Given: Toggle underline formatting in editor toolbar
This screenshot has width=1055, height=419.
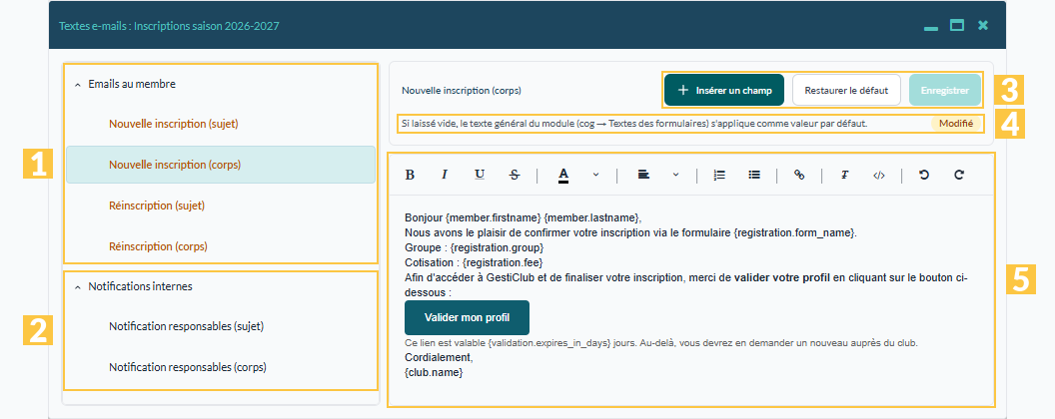Looking at the screenshot, I should [x=480, y=175].
